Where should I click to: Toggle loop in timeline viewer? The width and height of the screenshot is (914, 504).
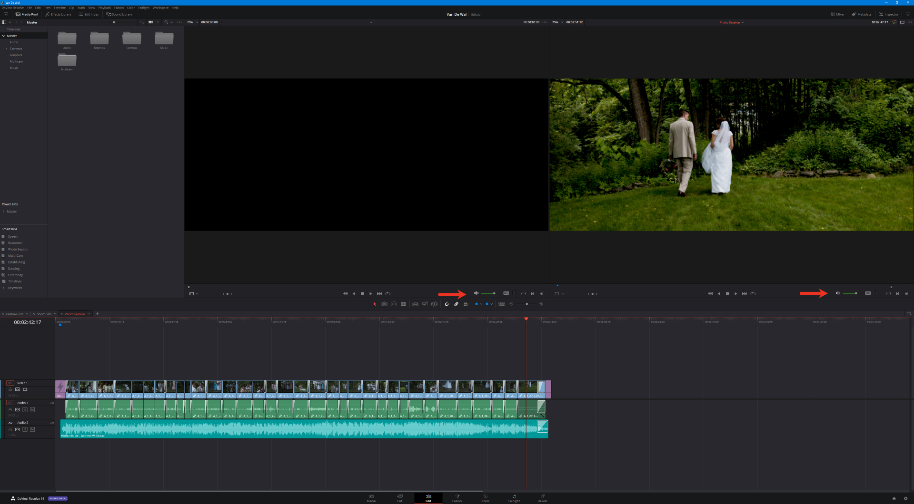point(753,293)
